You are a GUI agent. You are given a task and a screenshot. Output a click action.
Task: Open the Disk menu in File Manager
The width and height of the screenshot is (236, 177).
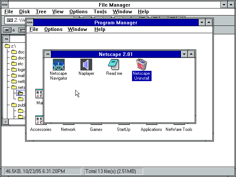pyautogui.click(x=25, y=11)
